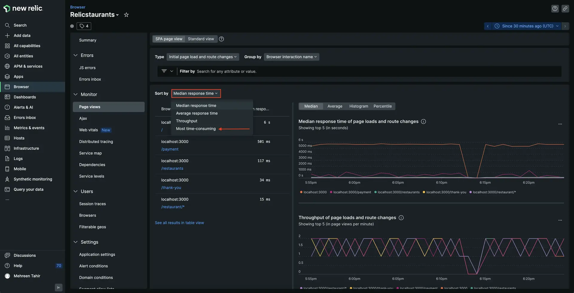Select the Percentile chart mode
Image resolution: width=574 pixels, height=293 pixels.
[382, 106]
